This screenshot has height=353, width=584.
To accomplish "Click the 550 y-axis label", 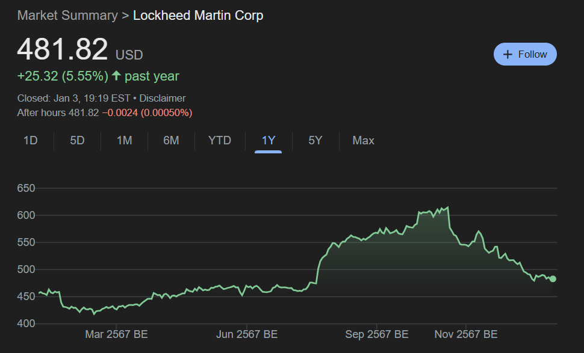I will coord(26,242).
